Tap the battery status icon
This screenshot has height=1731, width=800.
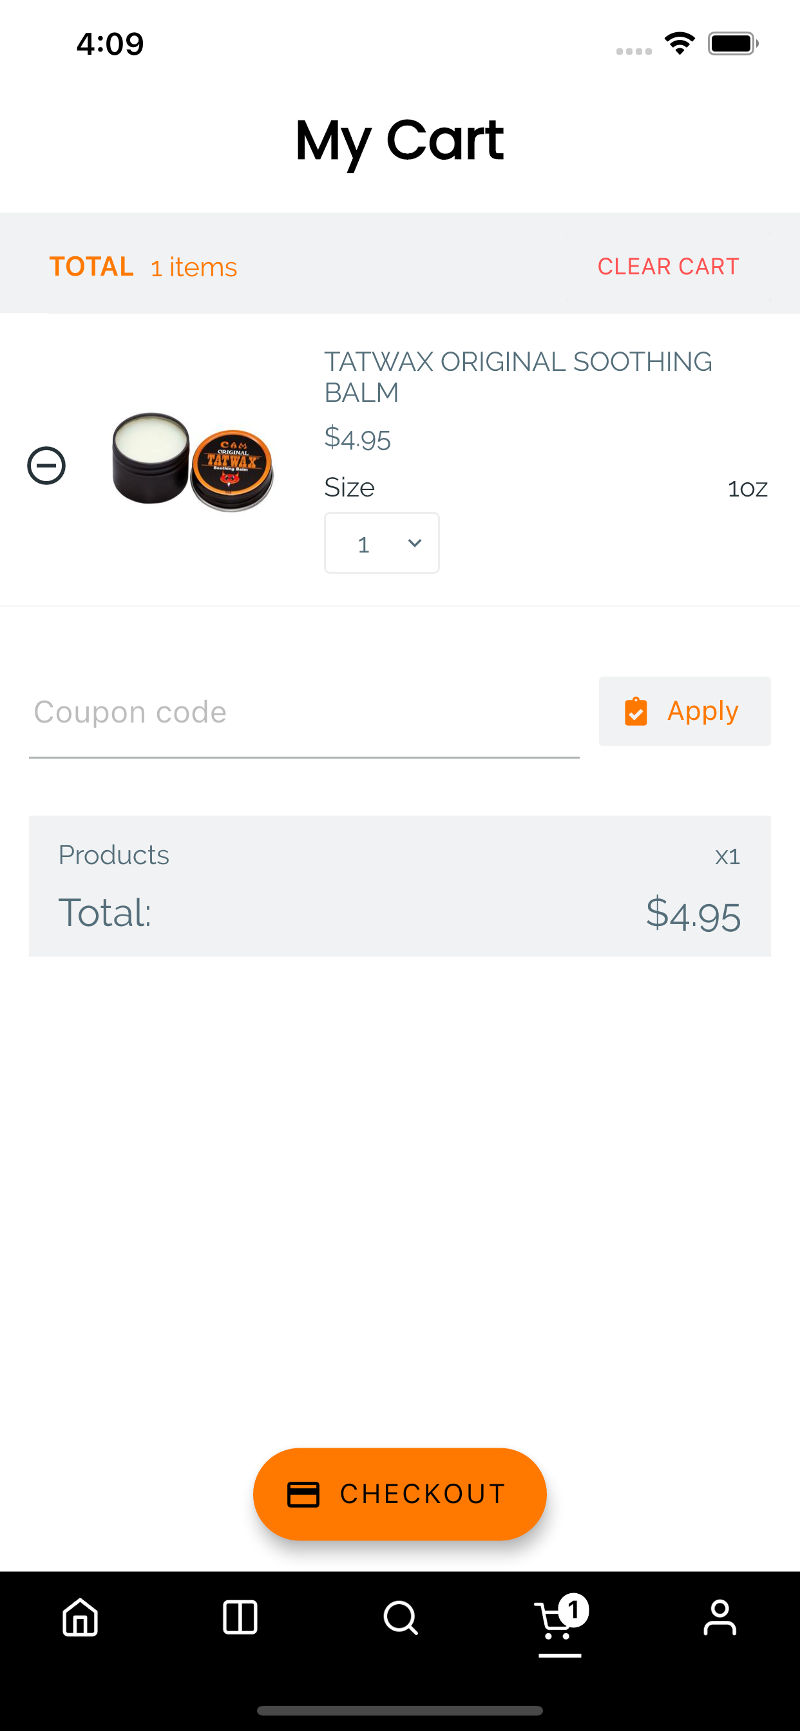tap(733, 44)
